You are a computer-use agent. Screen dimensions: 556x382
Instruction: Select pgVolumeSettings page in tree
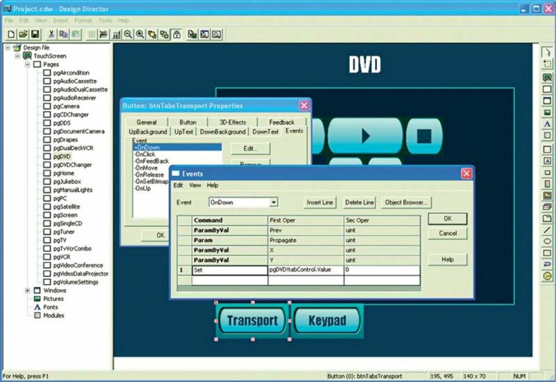76,282
